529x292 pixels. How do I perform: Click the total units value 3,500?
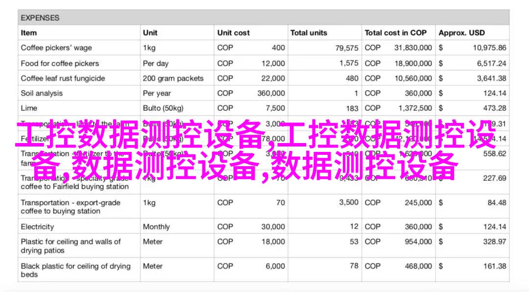coord(349,202)
